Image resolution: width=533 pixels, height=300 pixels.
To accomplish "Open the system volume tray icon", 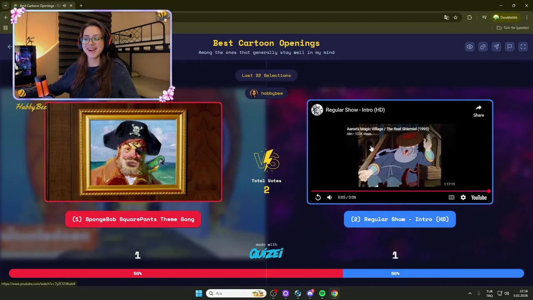I will pyautogui.click(x=507, y=293).
